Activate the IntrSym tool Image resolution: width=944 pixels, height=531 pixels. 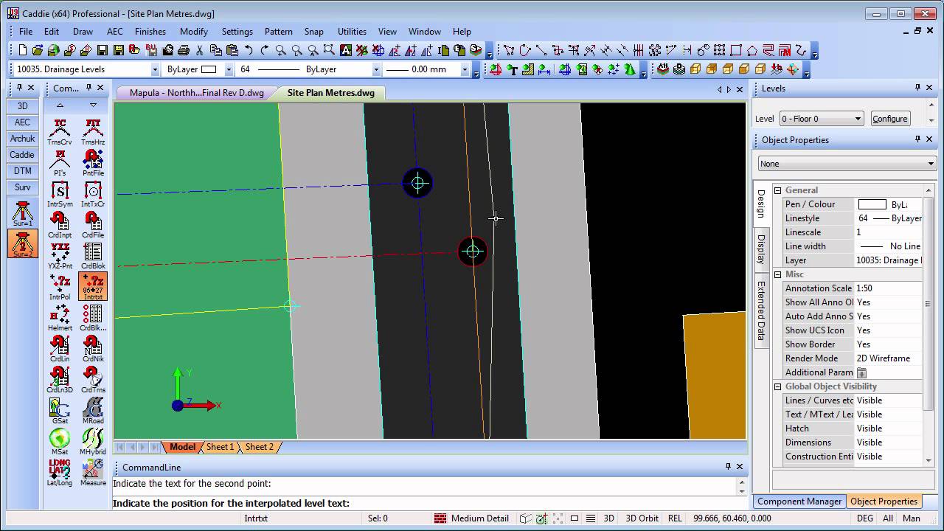coord(60,193)
